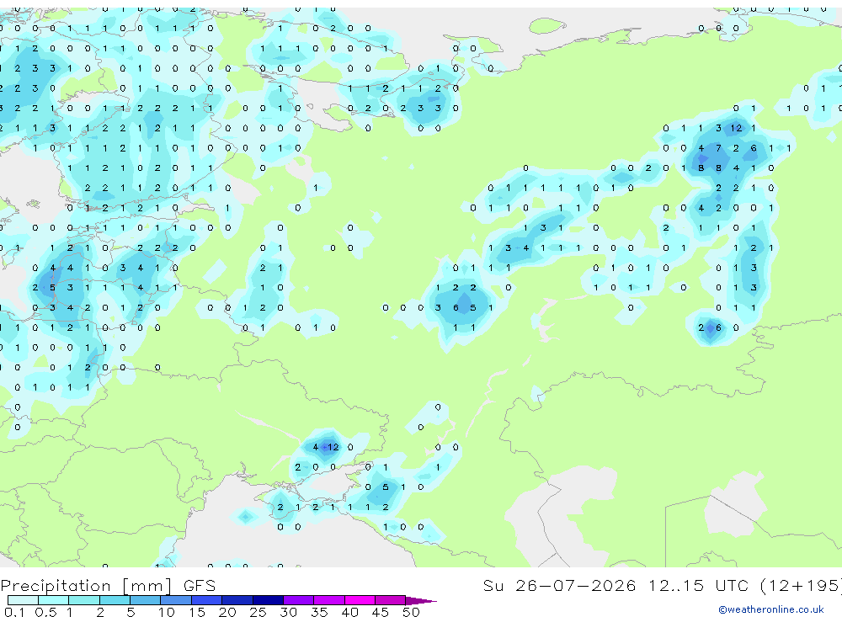Image resolution: width=842 pixels, height=617 pixels.
Task: Click the '20' legend scale label
Action: click(x=227, y=612)
